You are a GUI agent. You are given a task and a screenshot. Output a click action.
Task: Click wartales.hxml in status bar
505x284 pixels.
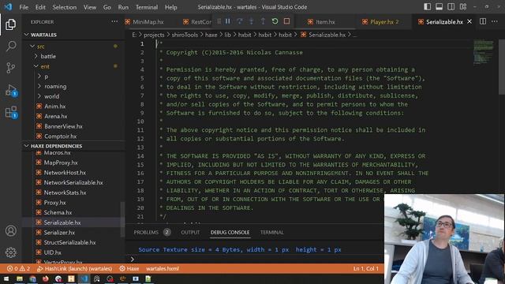coord(163,268)
